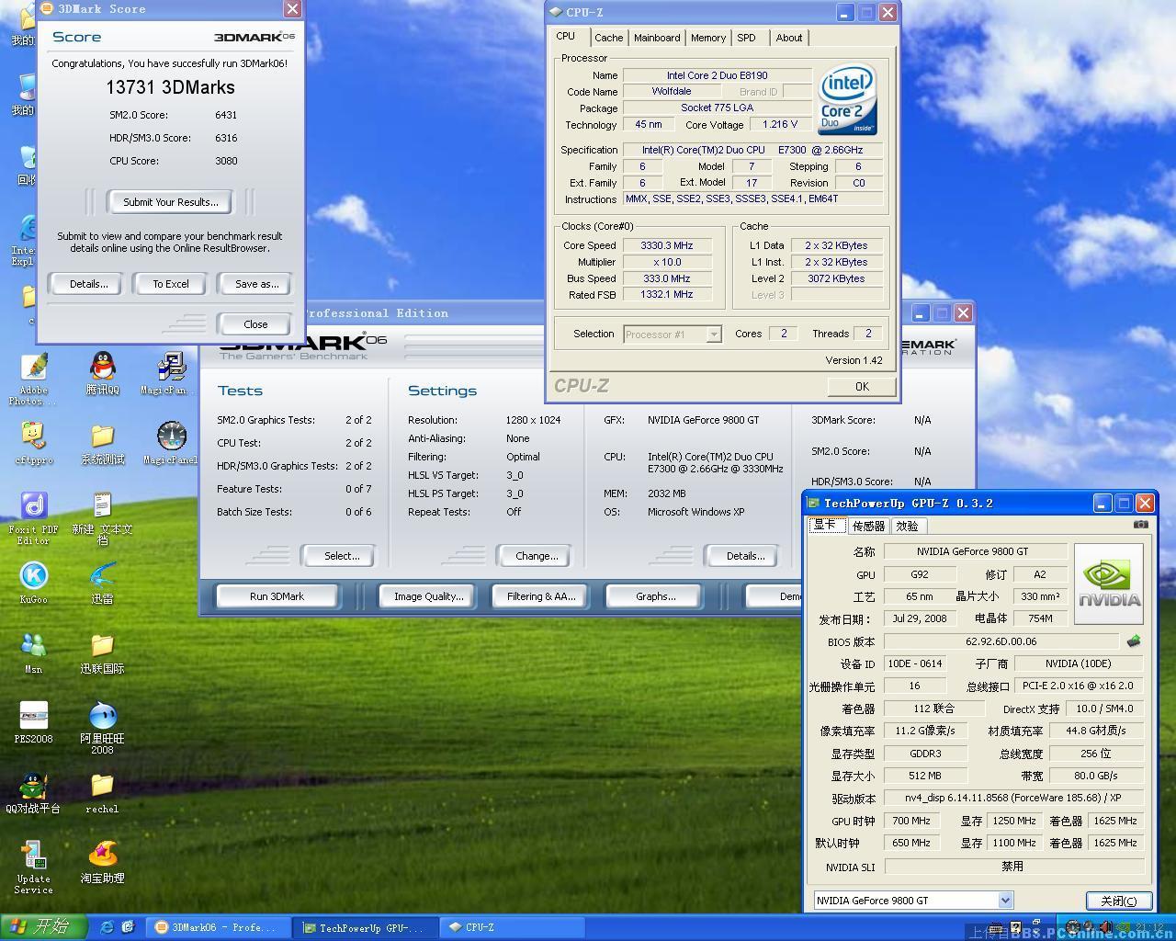Open the KuGoo music player icon
Image resolution: width=1176 pixels, height=941 pixels.
tap(34, 576)
